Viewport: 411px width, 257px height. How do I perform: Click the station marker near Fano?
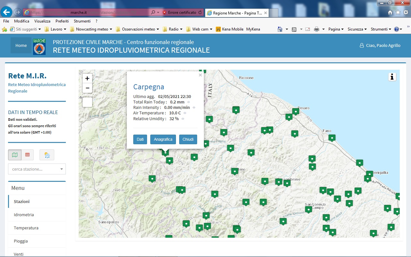click(x=332, y=138)
